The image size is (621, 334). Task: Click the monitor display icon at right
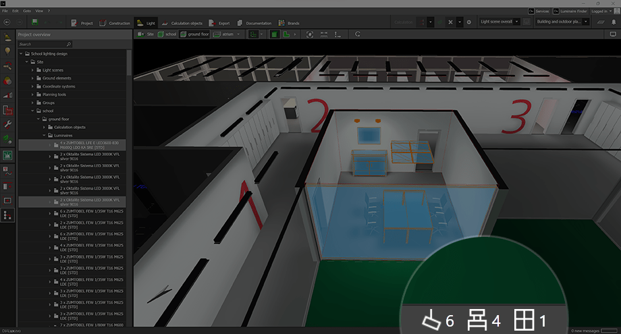(612, 34)
